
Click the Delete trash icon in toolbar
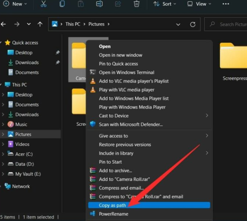(136, 4)
